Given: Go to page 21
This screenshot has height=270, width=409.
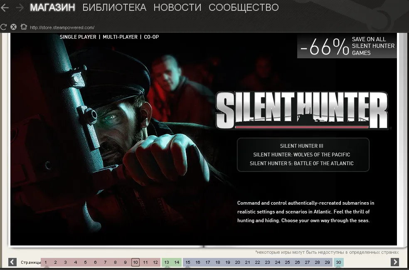Looking at the screenshot, I should (248, 262).
